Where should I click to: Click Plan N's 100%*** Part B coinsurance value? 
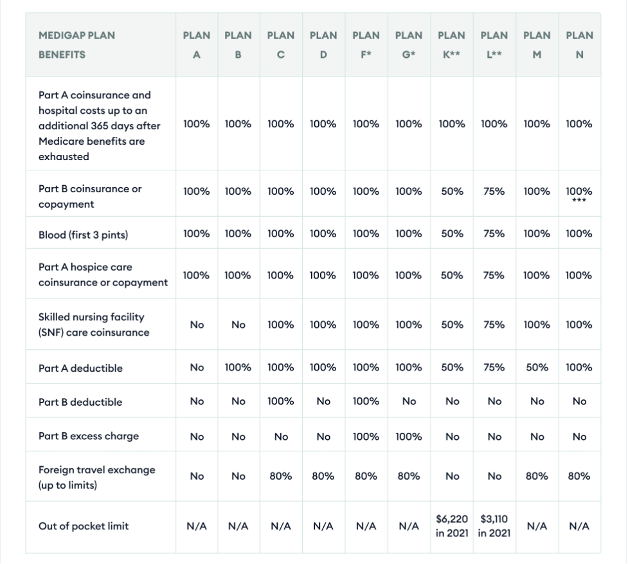[x=579, y=194]
